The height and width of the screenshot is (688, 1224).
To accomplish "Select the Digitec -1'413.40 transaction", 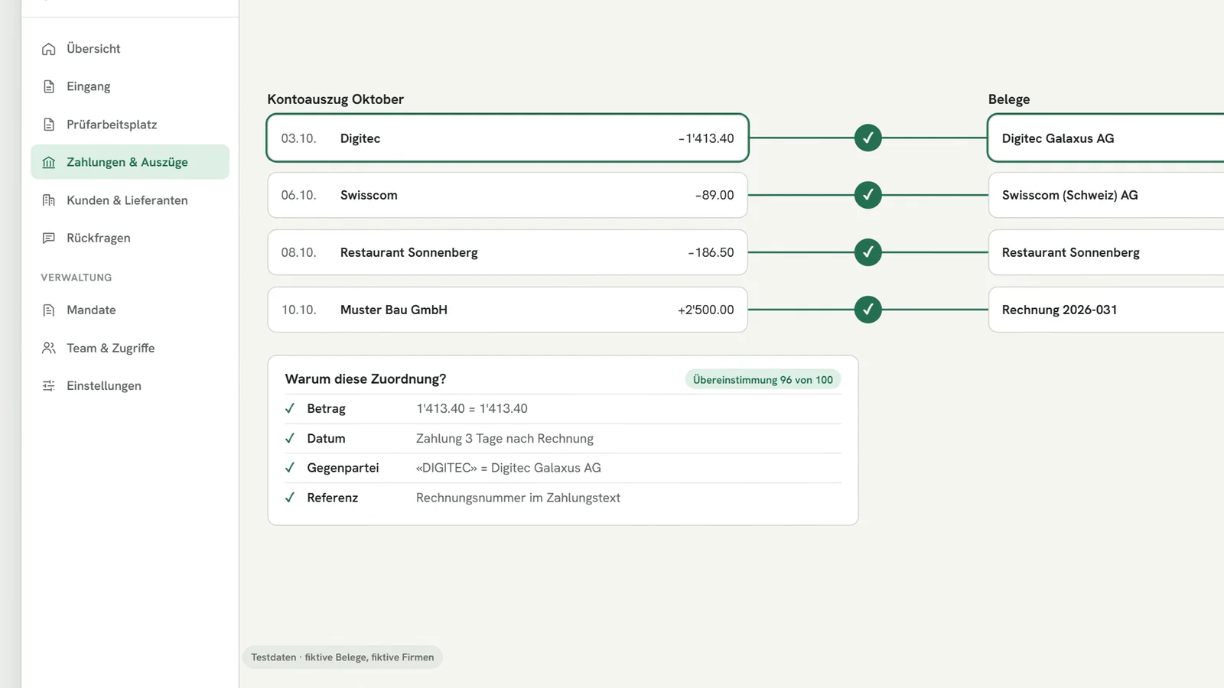I will pyautogui.click(x=507, y=138).
